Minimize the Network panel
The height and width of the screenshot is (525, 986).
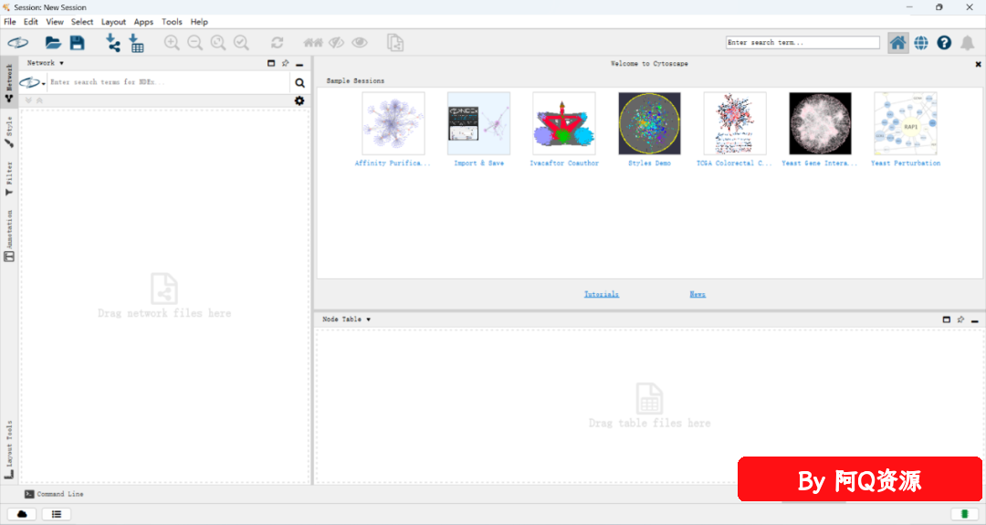click(300, 64)
